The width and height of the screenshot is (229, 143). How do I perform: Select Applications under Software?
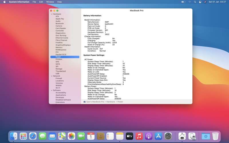point(61,95)
